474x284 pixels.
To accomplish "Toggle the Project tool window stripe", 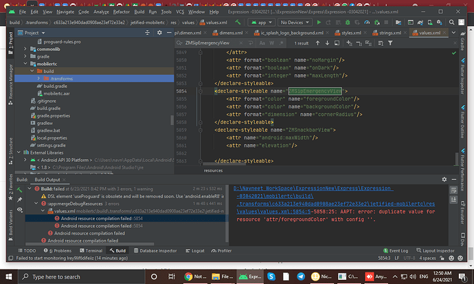I will (10, 43).
